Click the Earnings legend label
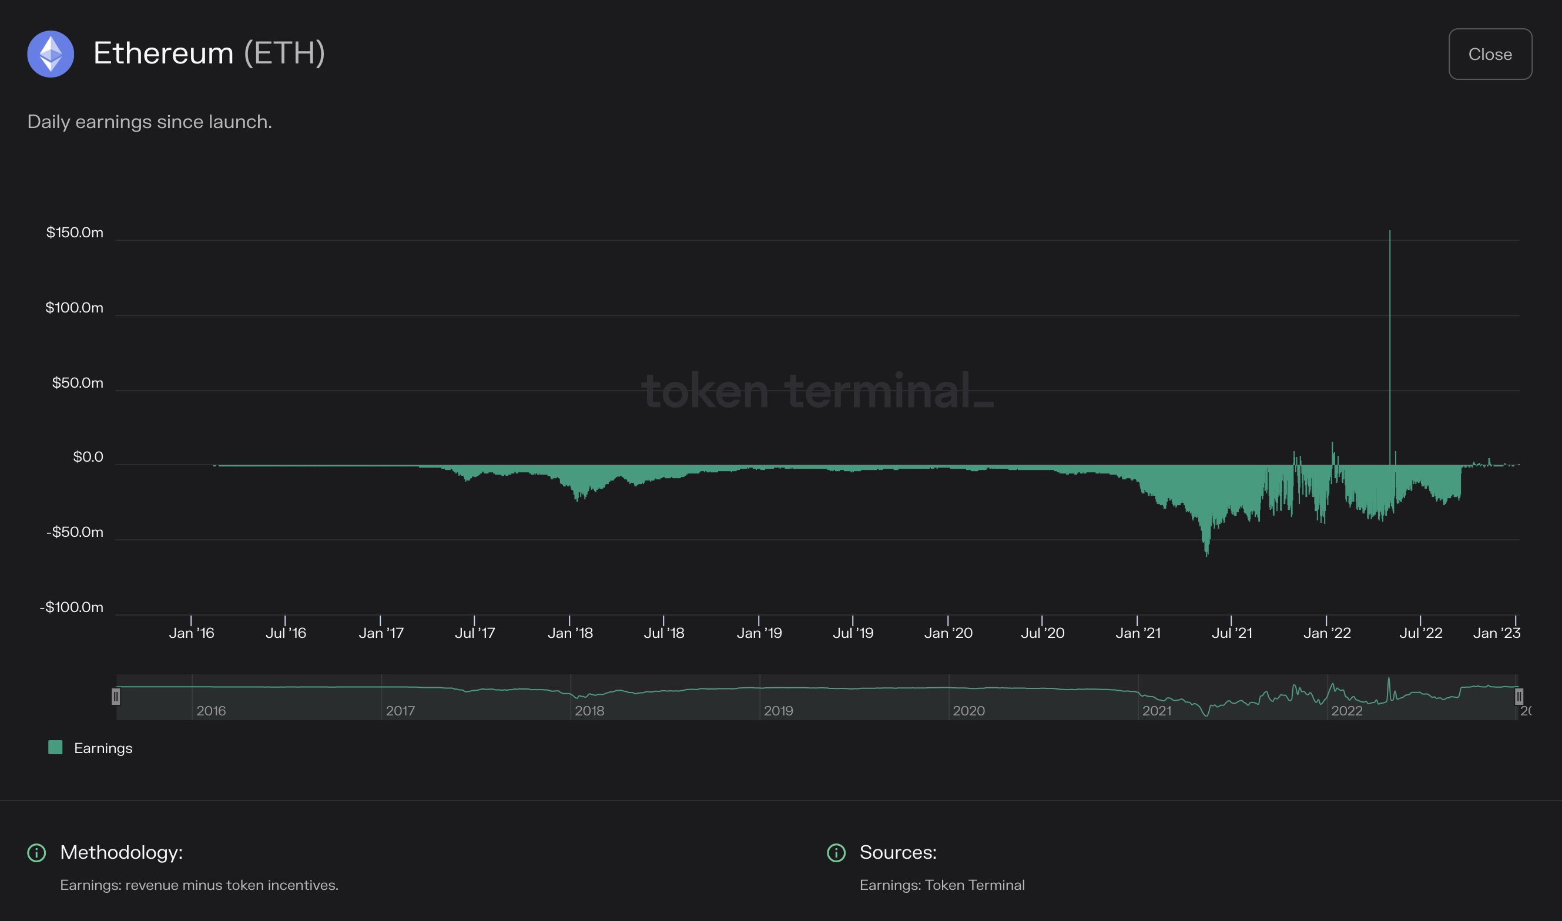The width and height of the screenshot is (1562, 921). pyautogui.click(x=103, y=748)
